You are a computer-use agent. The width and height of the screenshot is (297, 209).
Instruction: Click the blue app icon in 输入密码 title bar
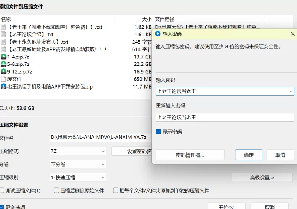tap(158, 34)
